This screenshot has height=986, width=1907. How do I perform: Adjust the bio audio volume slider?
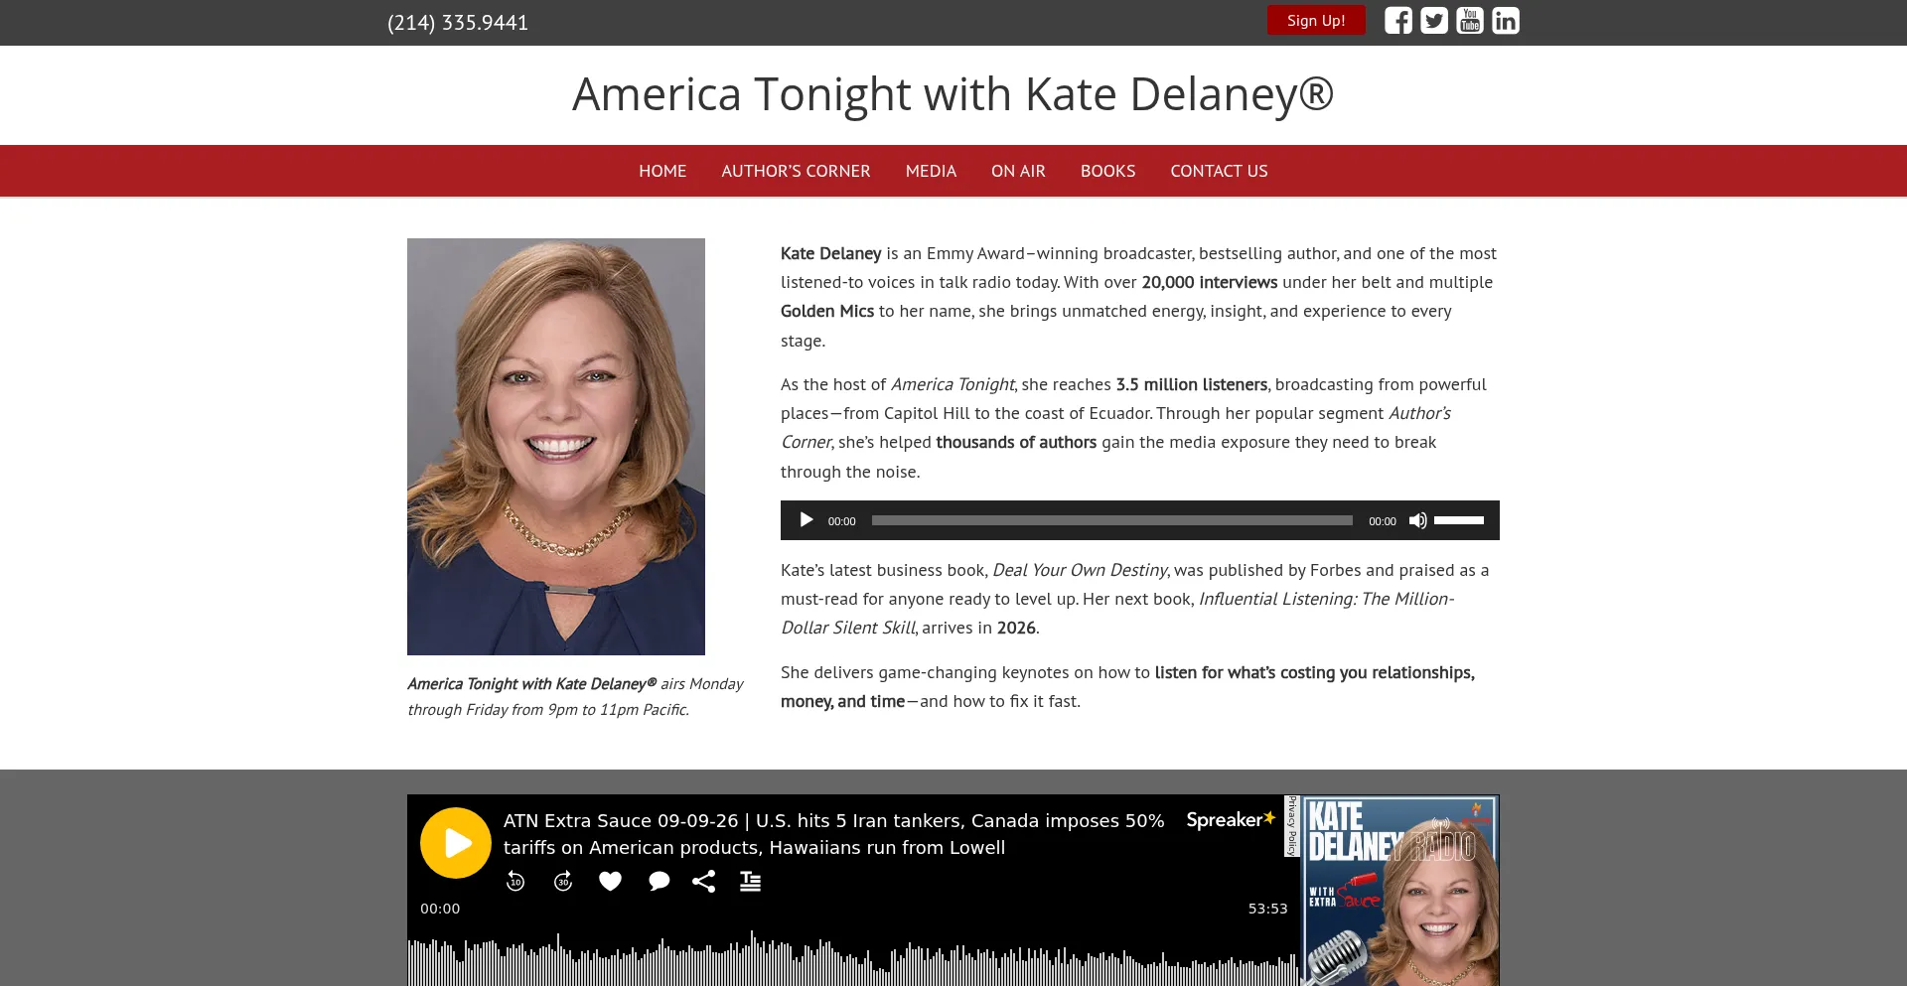pos(1459,520)
